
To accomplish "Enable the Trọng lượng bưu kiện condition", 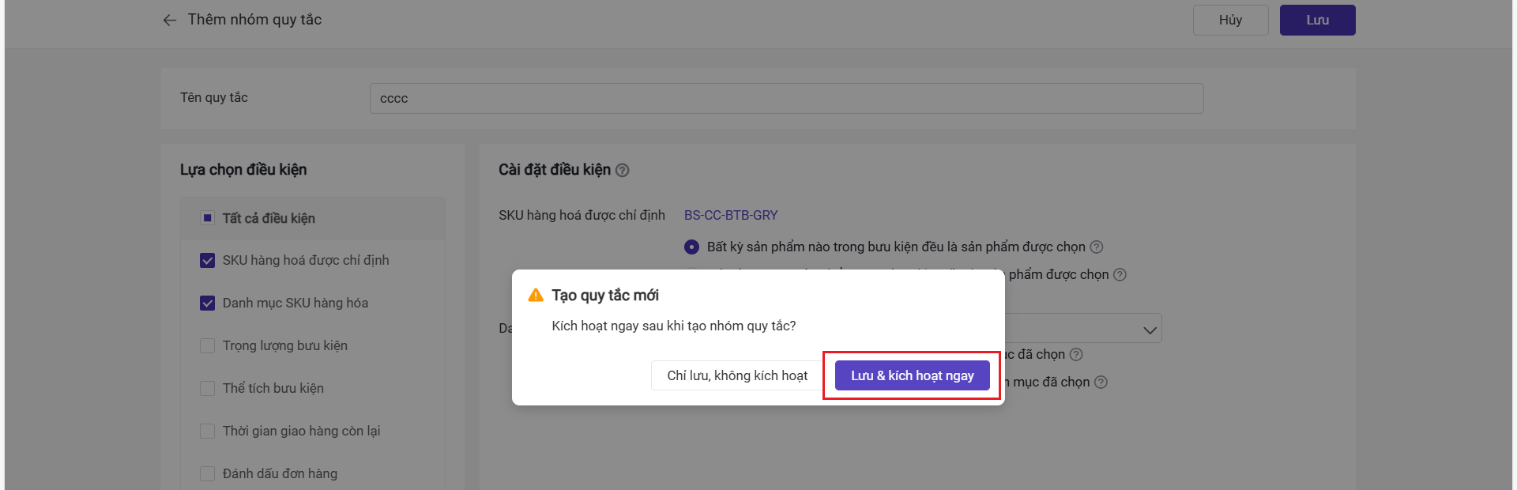I will (207, 346).
